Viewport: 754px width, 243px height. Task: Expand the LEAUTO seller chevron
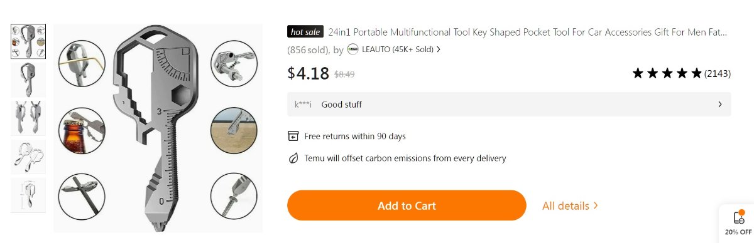438,49
